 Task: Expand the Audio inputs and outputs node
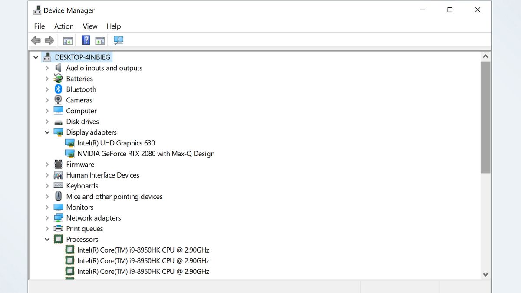(x=47, y=68)
